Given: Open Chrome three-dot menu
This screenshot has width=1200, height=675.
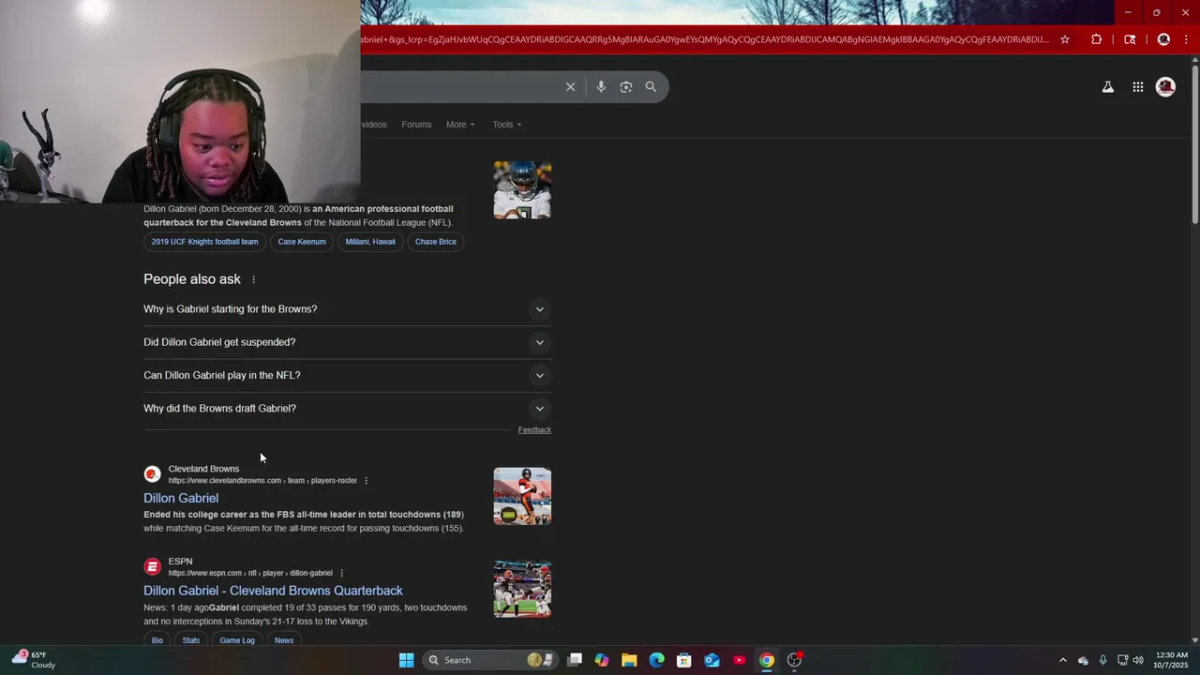Looking at the screenshot, I should click(x=1187, y=39).
